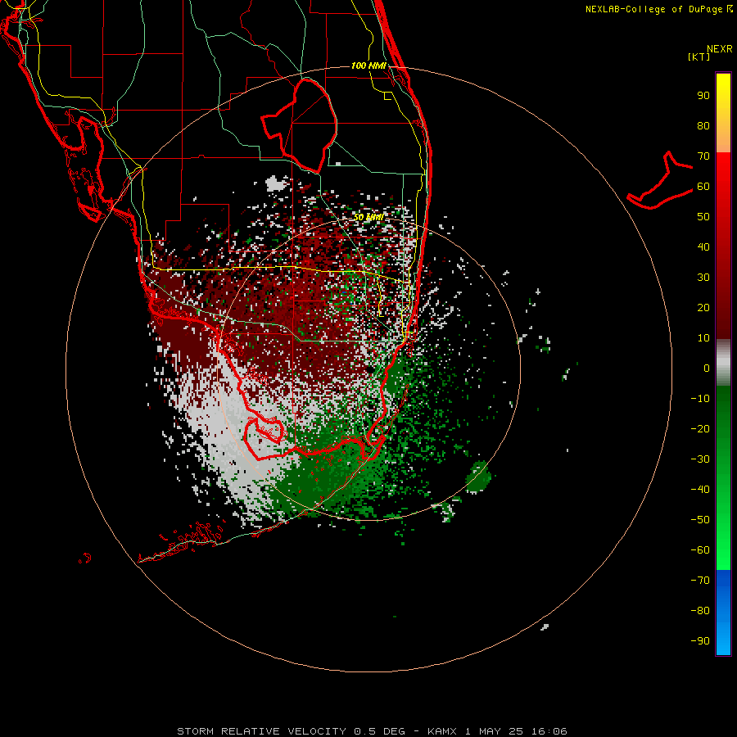
Task: Select the 50 value on the velocity scale
Action: 703,217
